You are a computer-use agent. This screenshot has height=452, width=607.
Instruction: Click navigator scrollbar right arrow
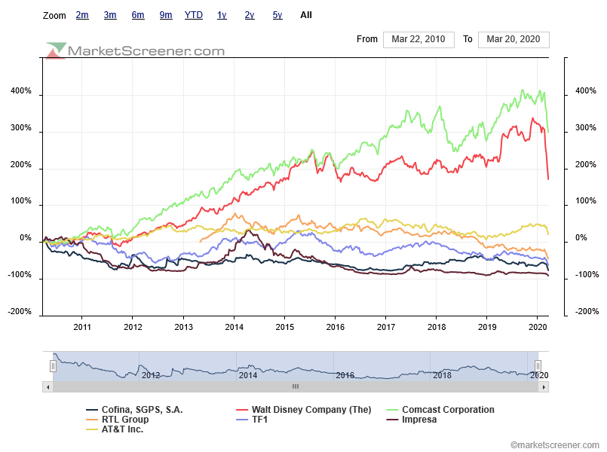(x=544, y=386)
